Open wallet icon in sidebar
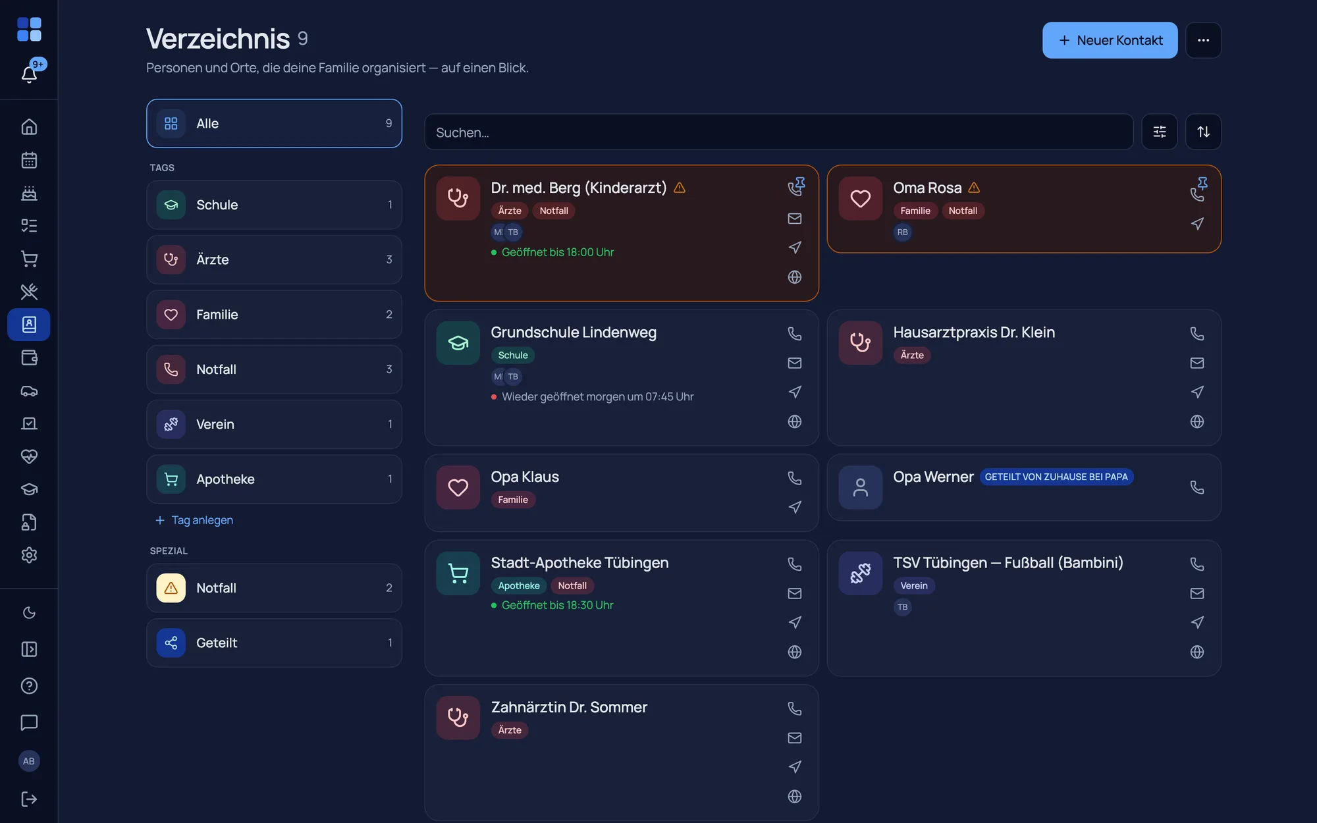This screenshot has width=1317, height=823. 29,358
